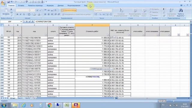The height and width of the screenshot is (108, 192).
Task: Open the round Office button menu
Action: click(x=3, y=3)
